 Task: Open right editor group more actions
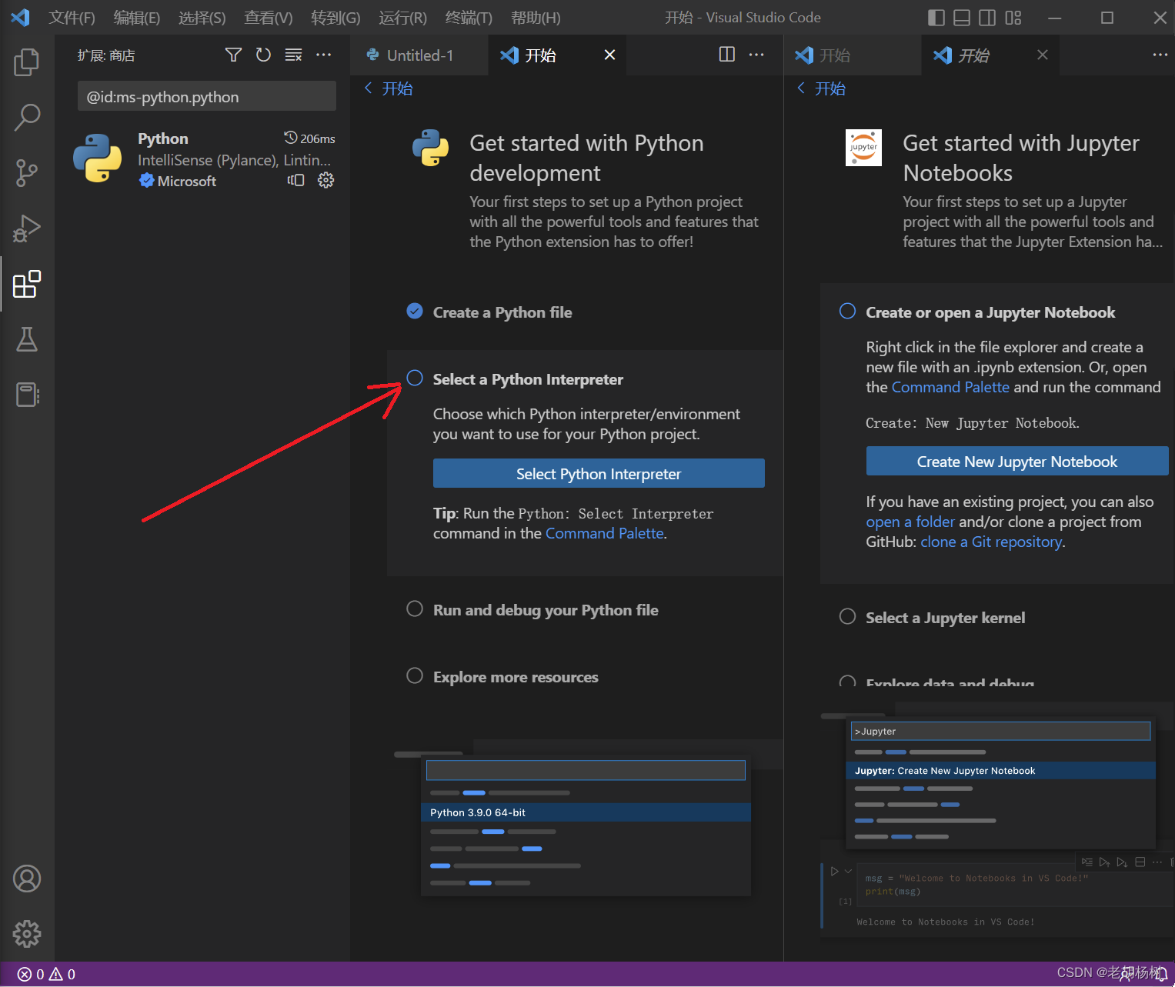click(1160, 54)
